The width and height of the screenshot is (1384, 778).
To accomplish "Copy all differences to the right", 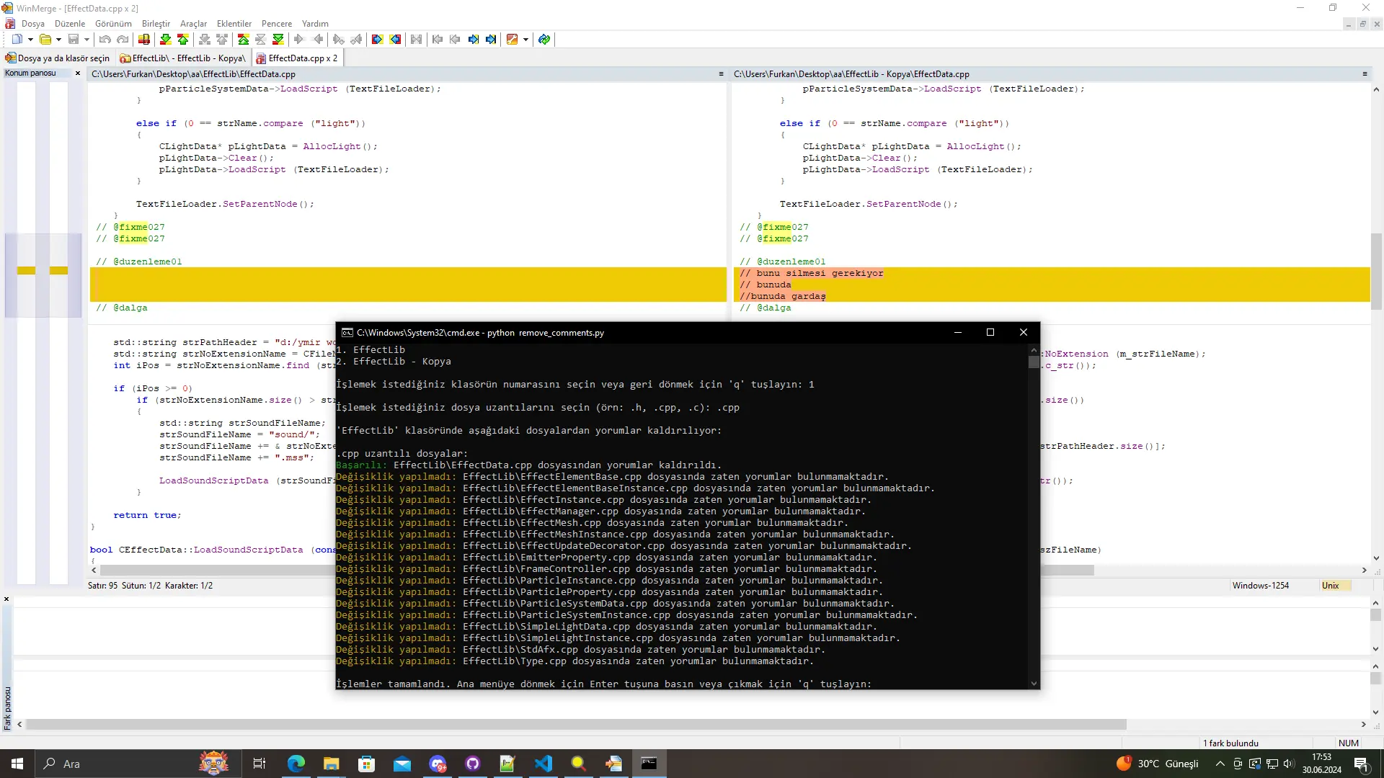I will pyautogui.click(x=378, y=40).
